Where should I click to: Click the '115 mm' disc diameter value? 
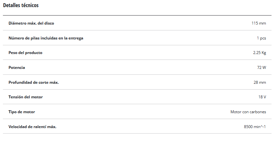259,23
